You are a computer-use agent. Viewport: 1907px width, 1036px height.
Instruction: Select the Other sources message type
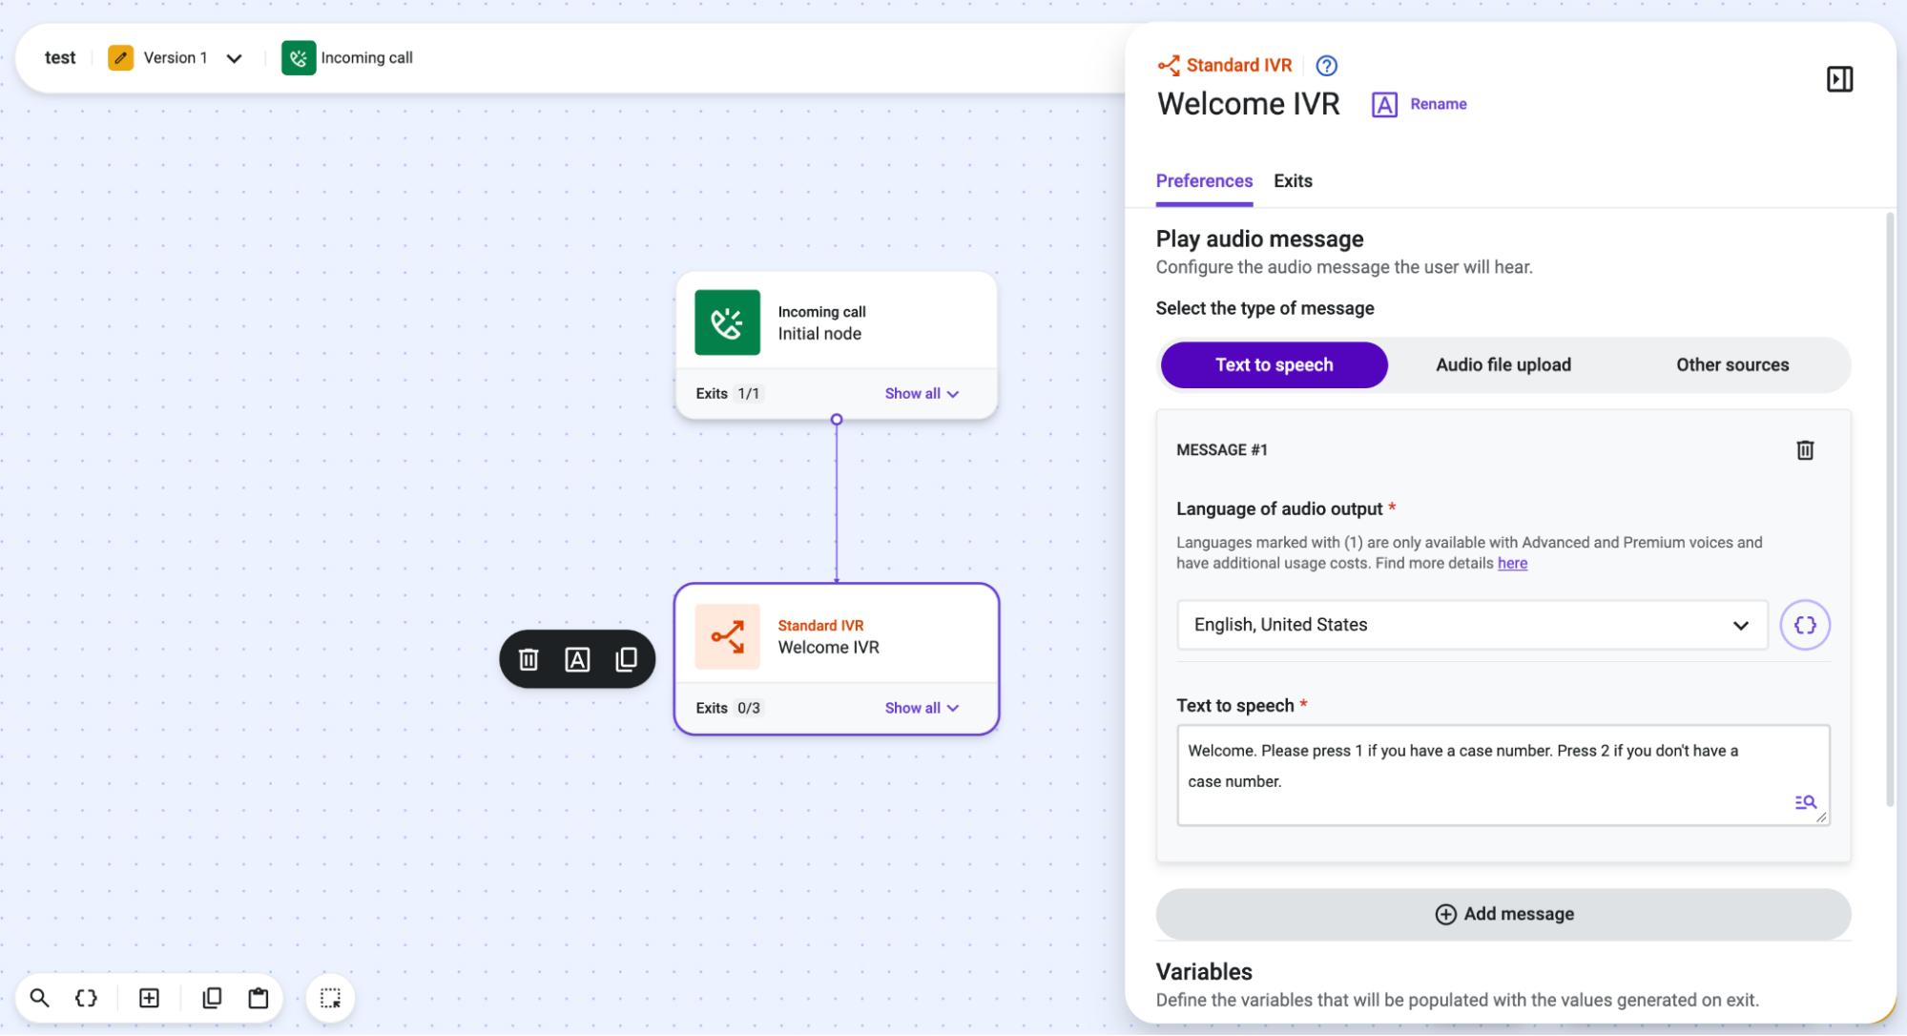tap(1731, 365)
